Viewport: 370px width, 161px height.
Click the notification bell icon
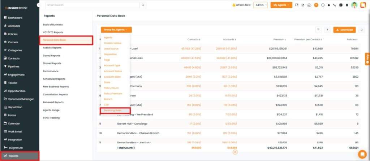pos(329,5)
